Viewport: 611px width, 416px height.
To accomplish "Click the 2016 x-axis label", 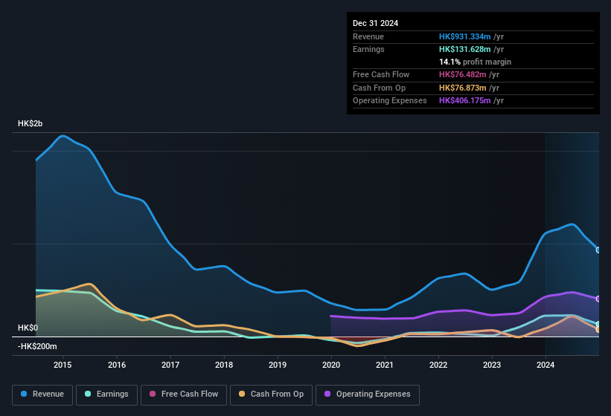I will coord(117,365).
